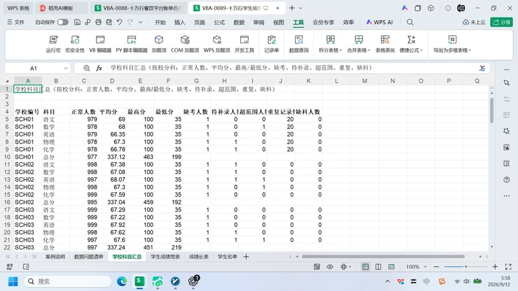Switch to the 数据 ribbon tab
This screenshot has height=291, width=518.
point(239,22)
